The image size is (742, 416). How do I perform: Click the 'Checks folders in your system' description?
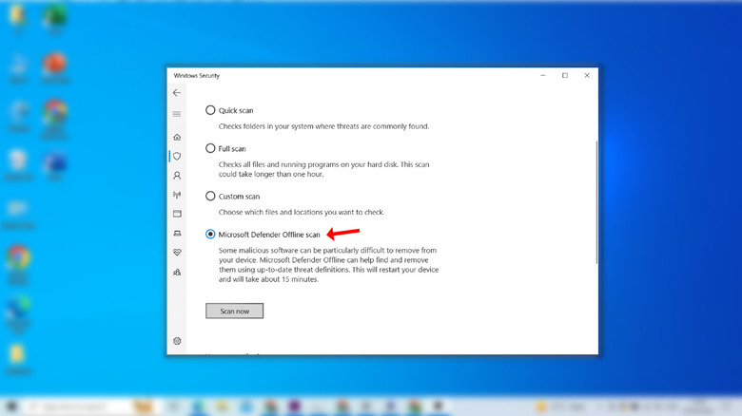(x=323, y=126)
